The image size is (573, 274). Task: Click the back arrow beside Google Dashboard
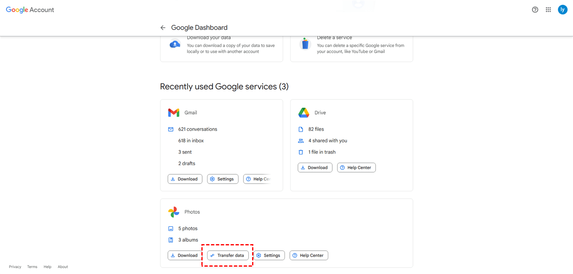click(163, 28)
